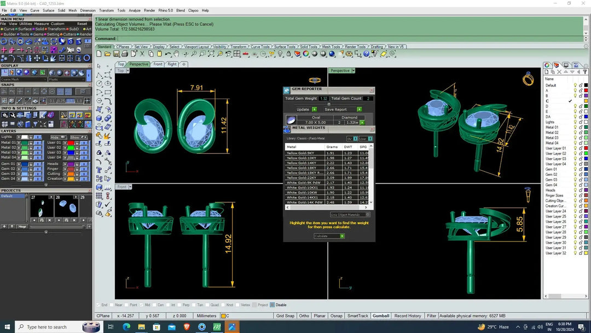Click the Undo arrow icon
Screen dimensions: 591x333
click(168, 54)
